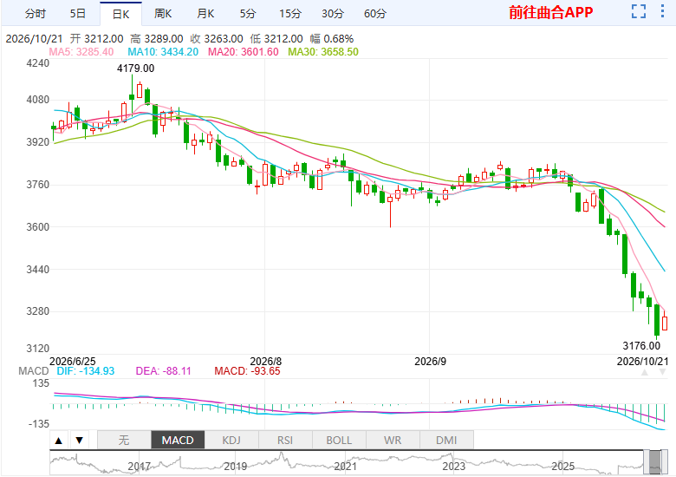Click the small grey down triangle near 2026/10/21
Screen dimensions: 676x477
coord(663,372)
